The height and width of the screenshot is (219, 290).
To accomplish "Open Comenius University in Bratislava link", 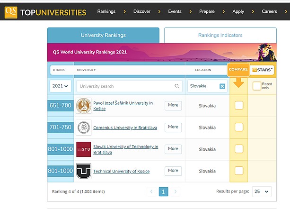I will (x=125, y=128).
